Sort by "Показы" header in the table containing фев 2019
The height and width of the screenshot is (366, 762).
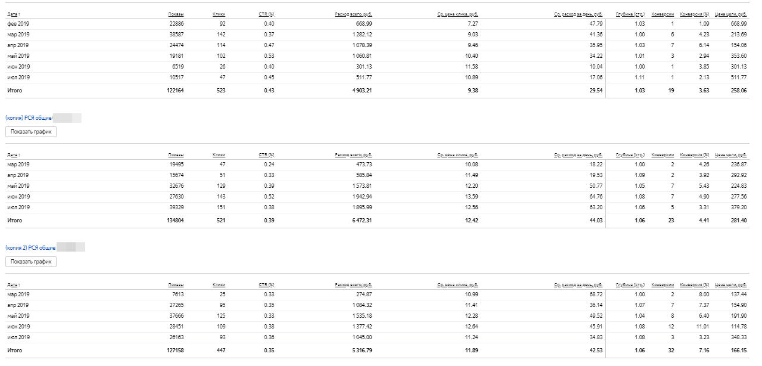tap(176, 13)
